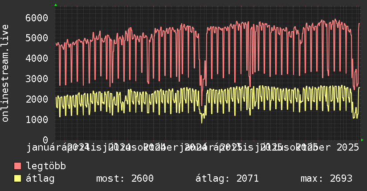Click the yellow átlag legend color swatch
This screenshot has width=367, height=191.
click(x=17, y=179)
